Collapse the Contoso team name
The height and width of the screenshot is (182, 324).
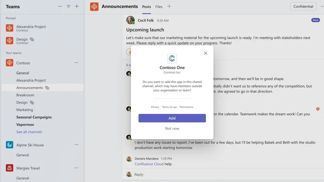(23, 63)
